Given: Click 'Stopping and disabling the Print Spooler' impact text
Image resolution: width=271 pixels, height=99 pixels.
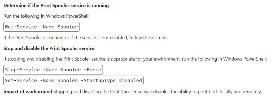Looking at the screenshot, I should (98, 92).
